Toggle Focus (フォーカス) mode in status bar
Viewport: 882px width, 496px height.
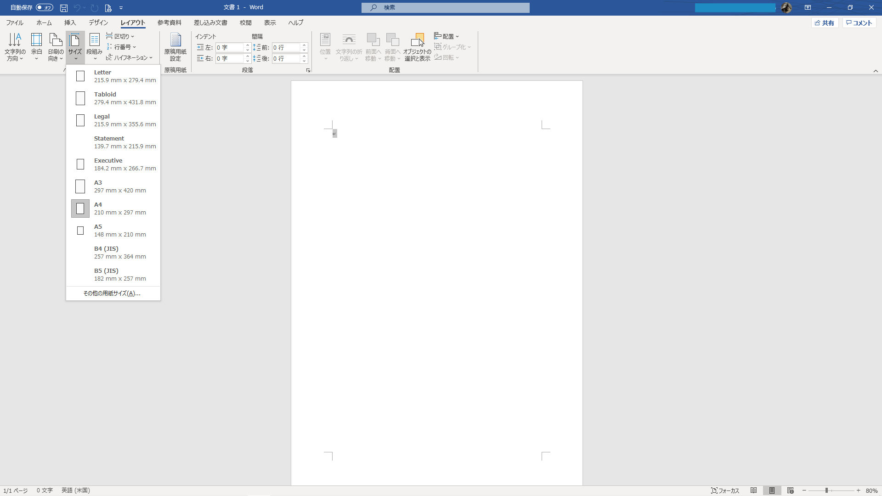pos(725,490)
